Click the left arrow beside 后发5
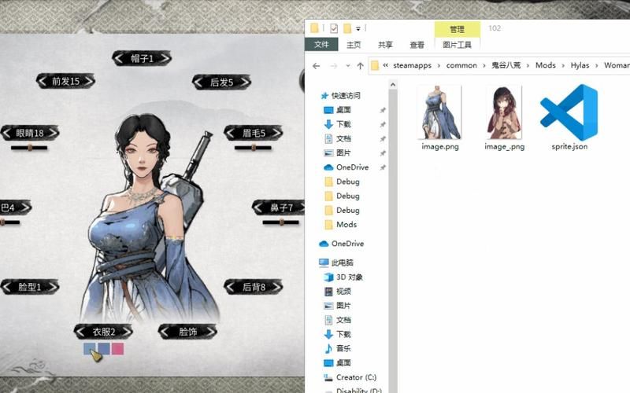 pyautogui.click(x=198, y=83)
